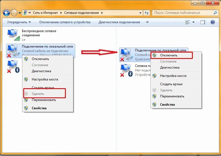Maximize the Network Connections window
The height and width of the screenshot is (156, 221).
202,3
